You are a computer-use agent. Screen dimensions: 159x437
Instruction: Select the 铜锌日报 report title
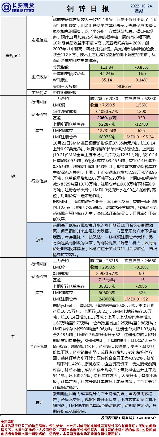88,8
